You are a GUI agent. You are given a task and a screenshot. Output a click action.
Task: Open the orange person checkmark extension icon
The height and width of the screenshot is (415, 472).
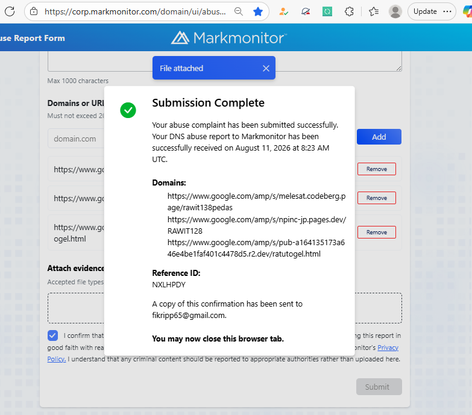pos(283,11)
